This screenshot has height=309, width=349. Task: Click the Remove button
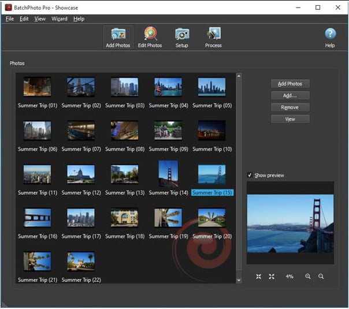(290, 107)
